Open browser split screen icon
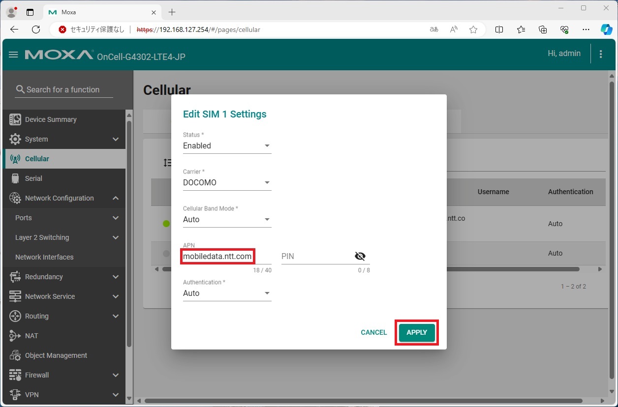The height and width of the screenshot is (407, 618). click(499, 29)
